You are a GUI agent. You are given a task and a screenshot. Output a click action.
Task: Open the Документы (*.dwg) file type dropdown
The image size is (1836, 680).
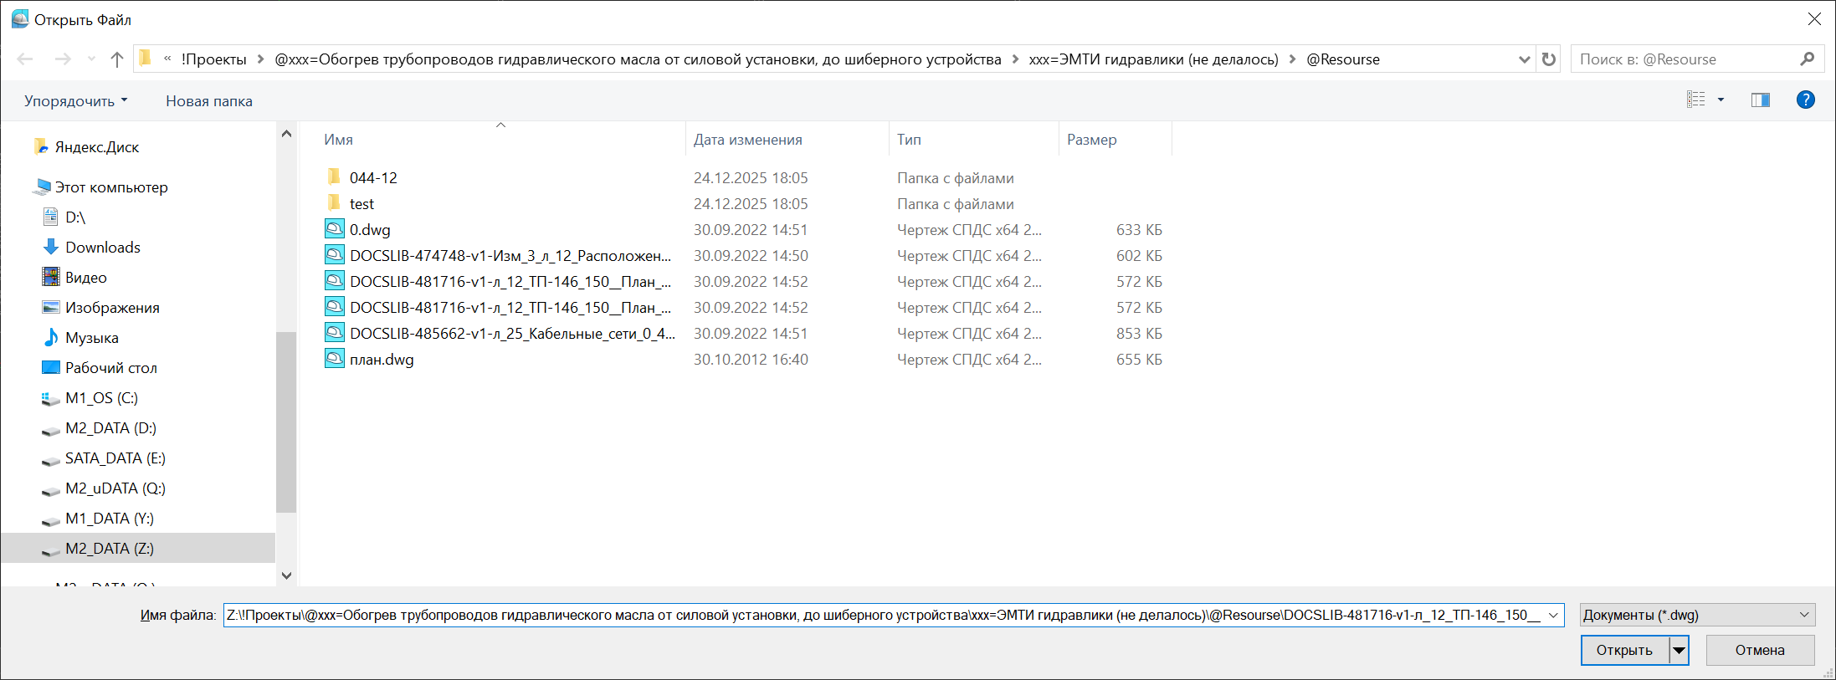tap(1697, 615)
